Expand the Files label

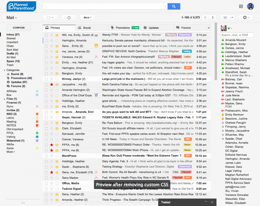(x=5, y=99)
